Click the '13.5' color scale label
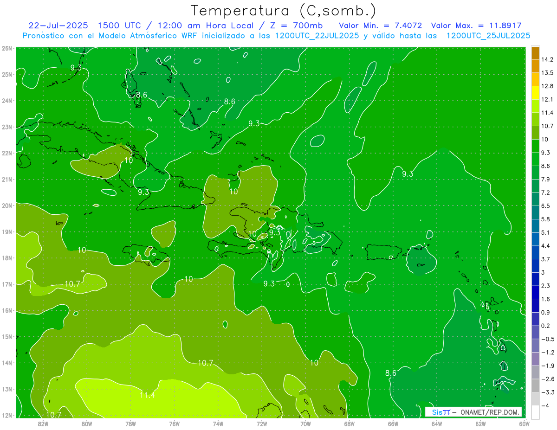 click(547, 73)
